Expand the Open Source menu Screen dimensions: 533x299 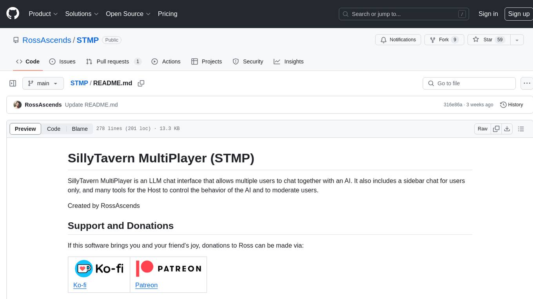tap(128, 14)
